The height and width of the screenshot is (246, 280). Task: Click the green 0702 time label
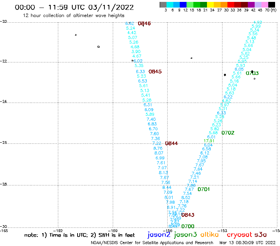(x=228, y=133)
